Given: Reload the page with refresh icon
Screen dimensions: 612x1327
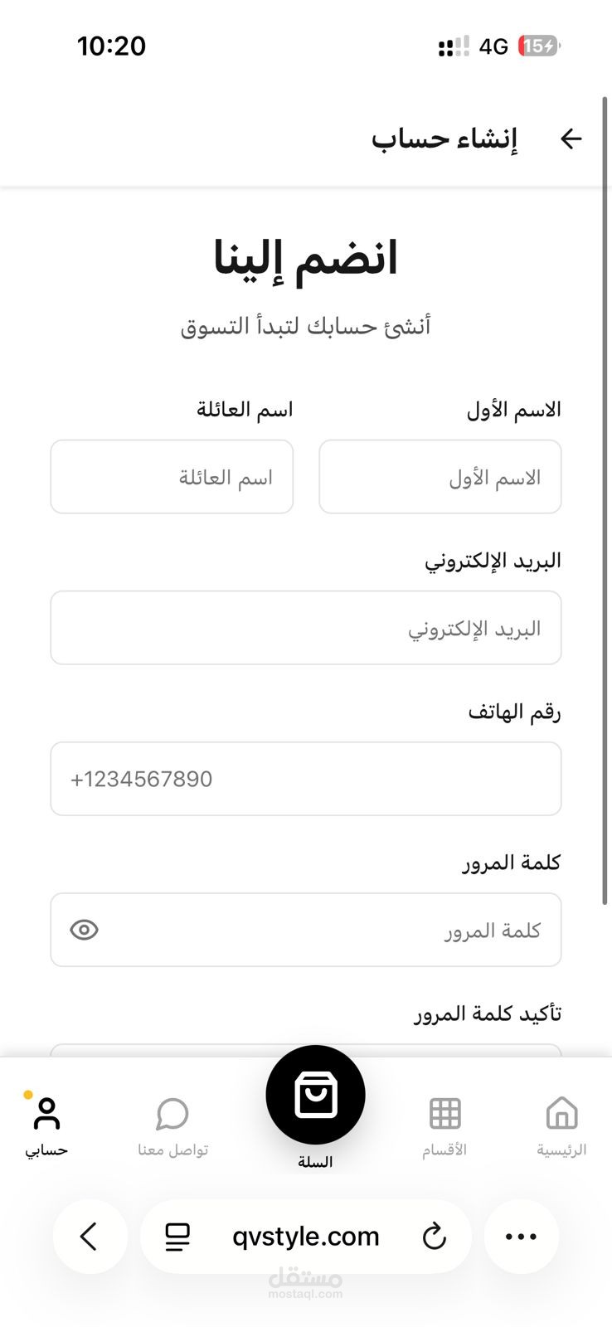Looking at the screenshot, I should point(434,1237).
